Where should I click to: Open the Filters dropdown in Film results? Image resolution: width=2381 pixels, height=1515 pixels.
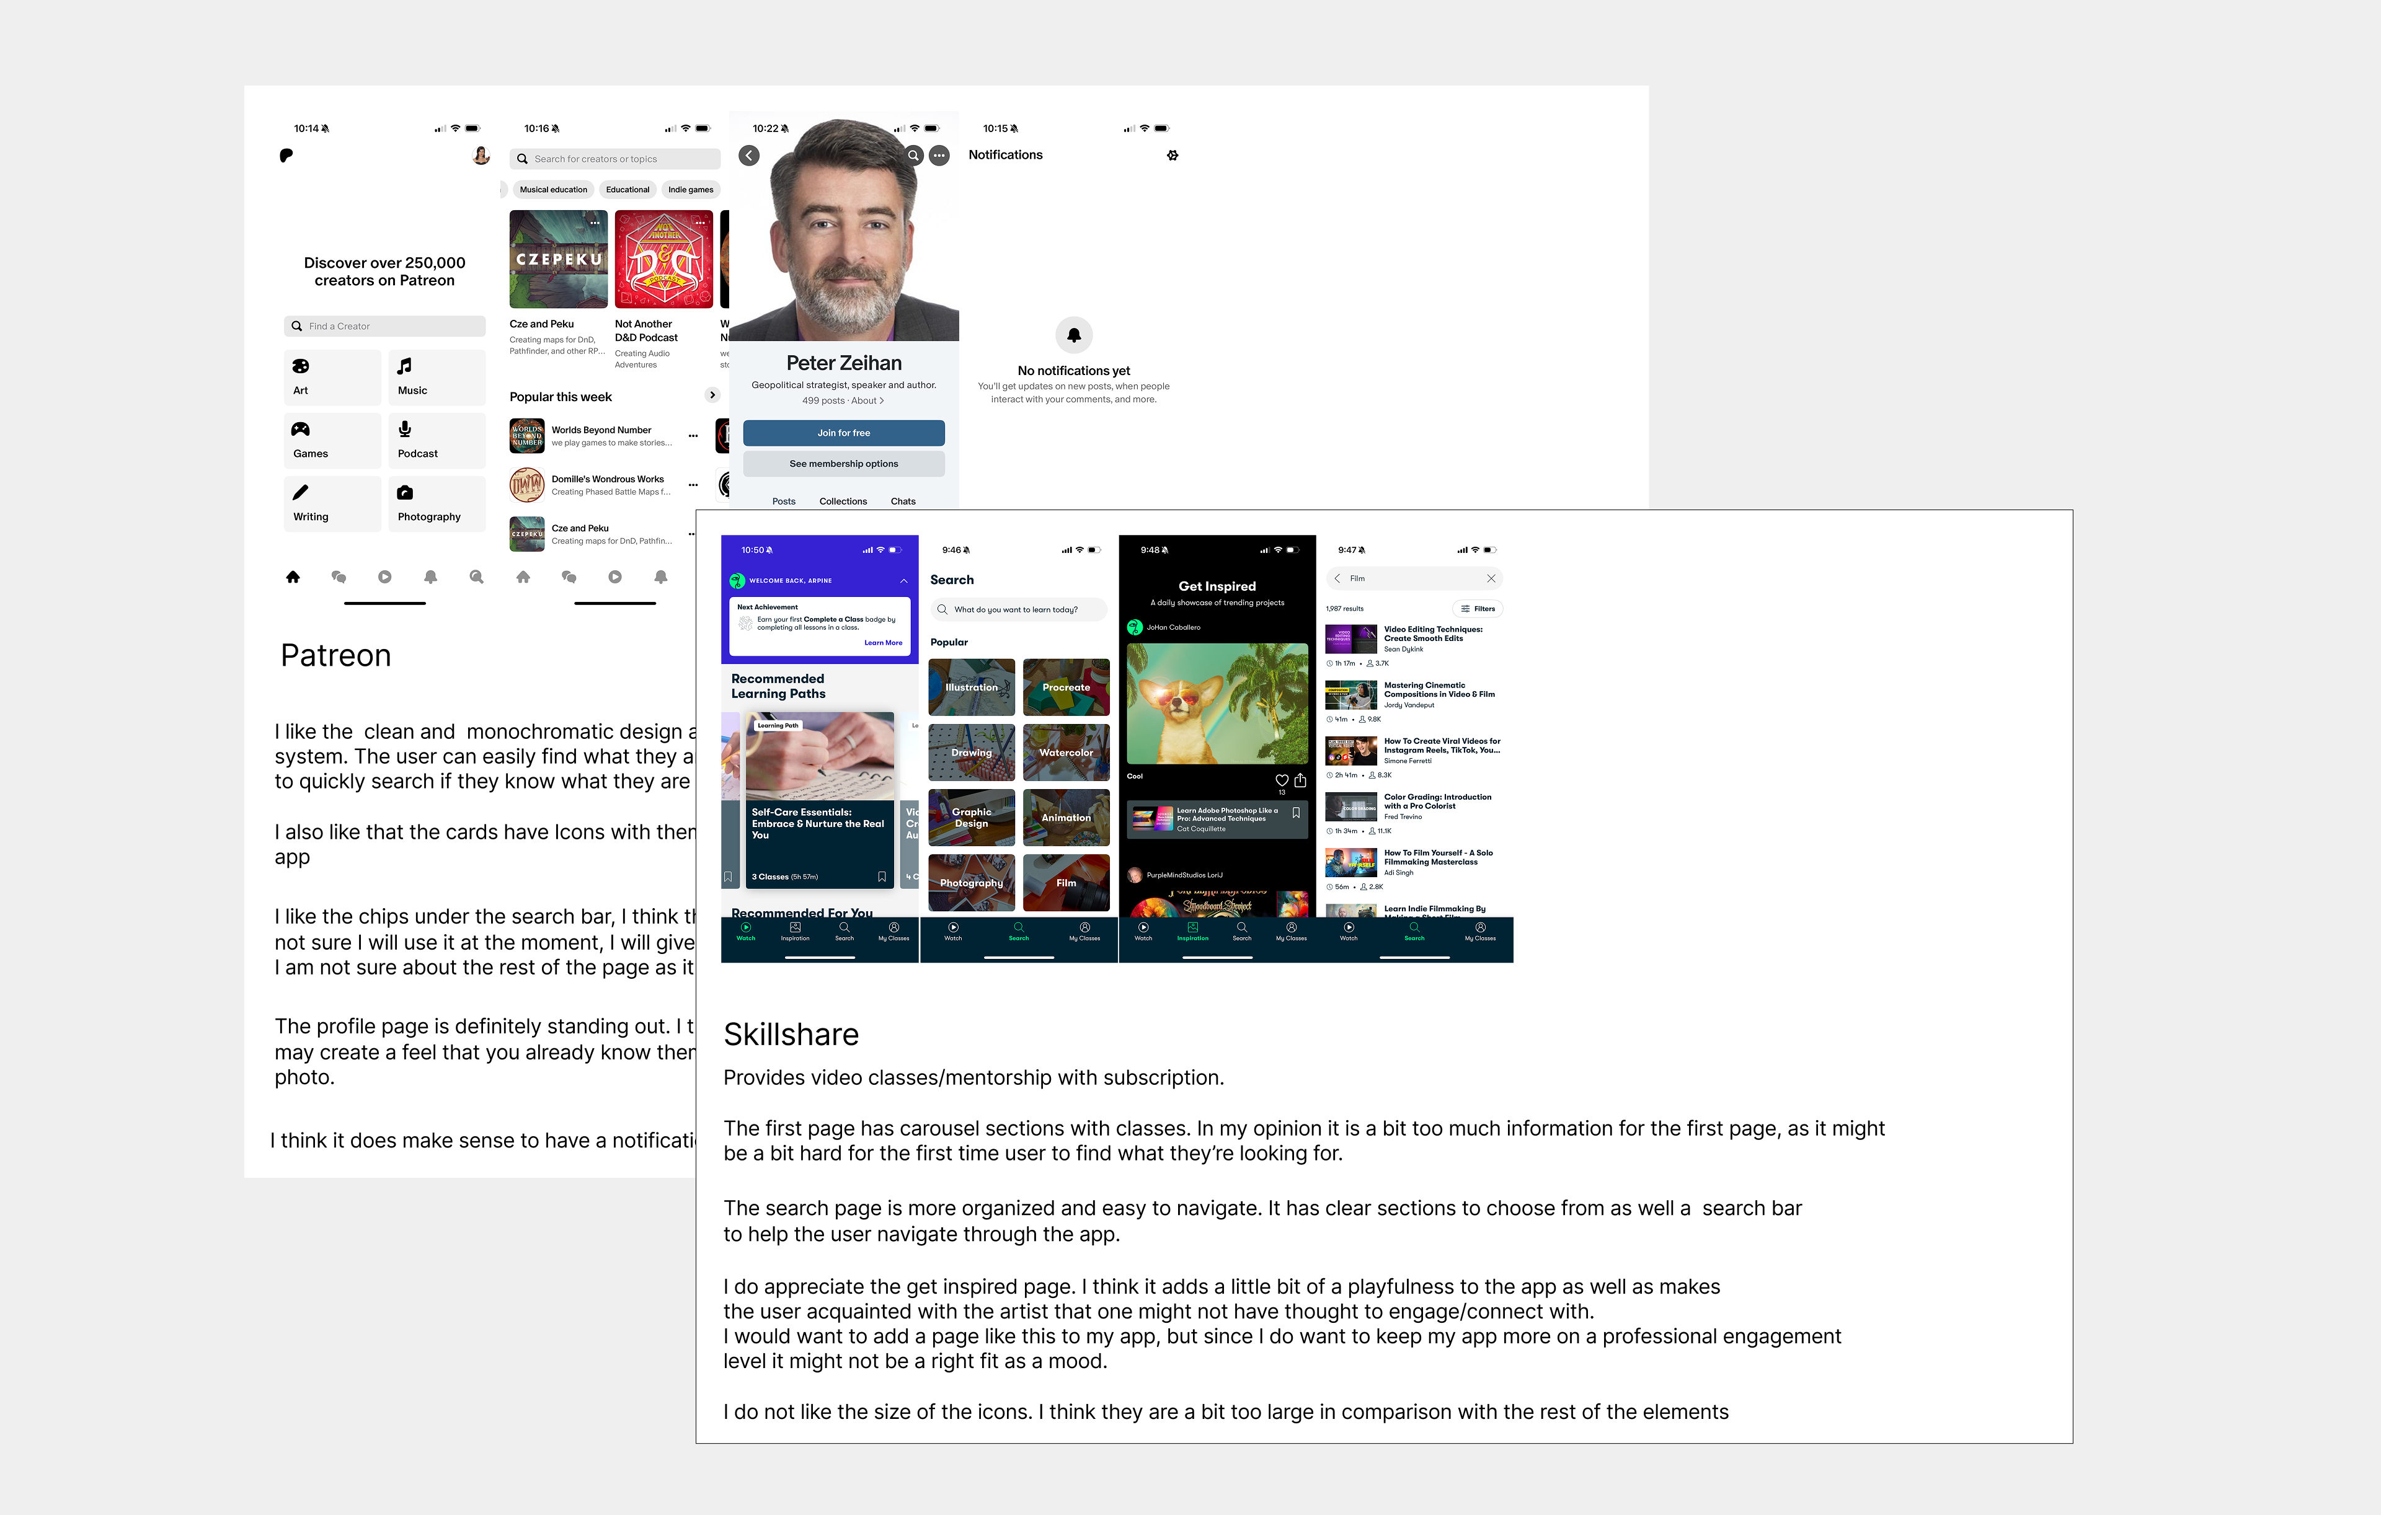(1478, 609)
